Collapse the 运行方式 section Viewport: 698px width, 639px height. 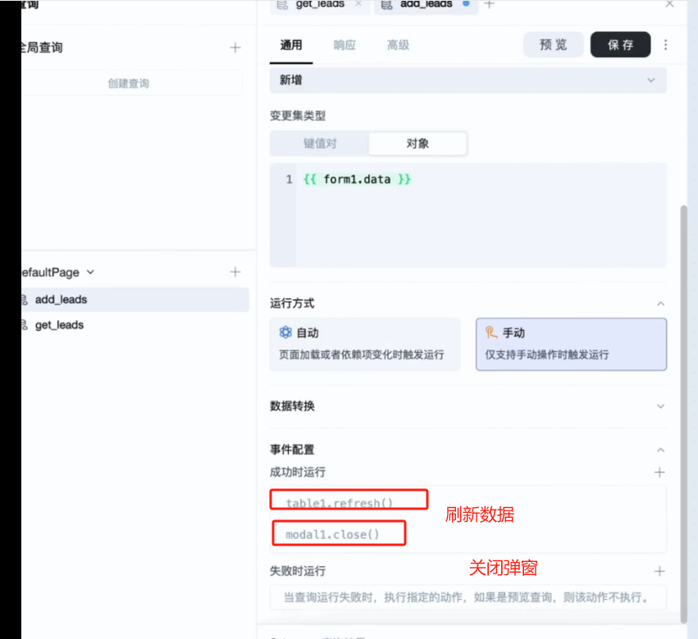[x=660, y=304]
